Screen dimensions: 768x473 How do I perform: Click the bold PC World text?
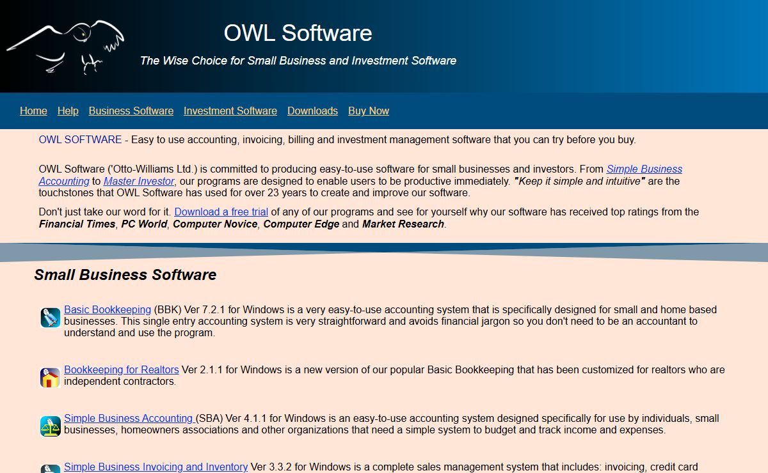tap(145, 224)
